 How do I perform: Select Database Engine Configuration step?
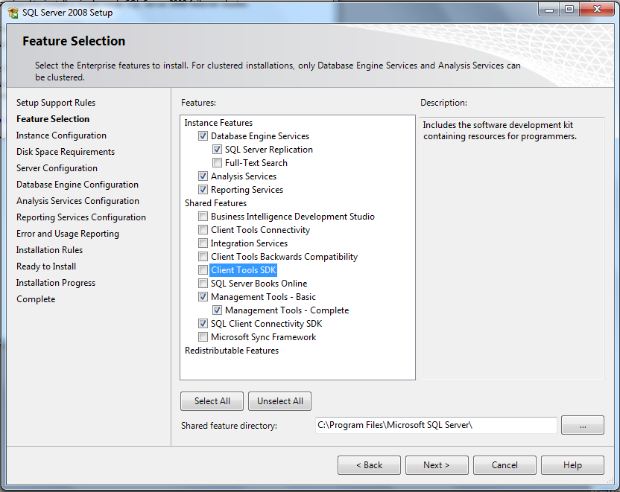tap(77, 185)
